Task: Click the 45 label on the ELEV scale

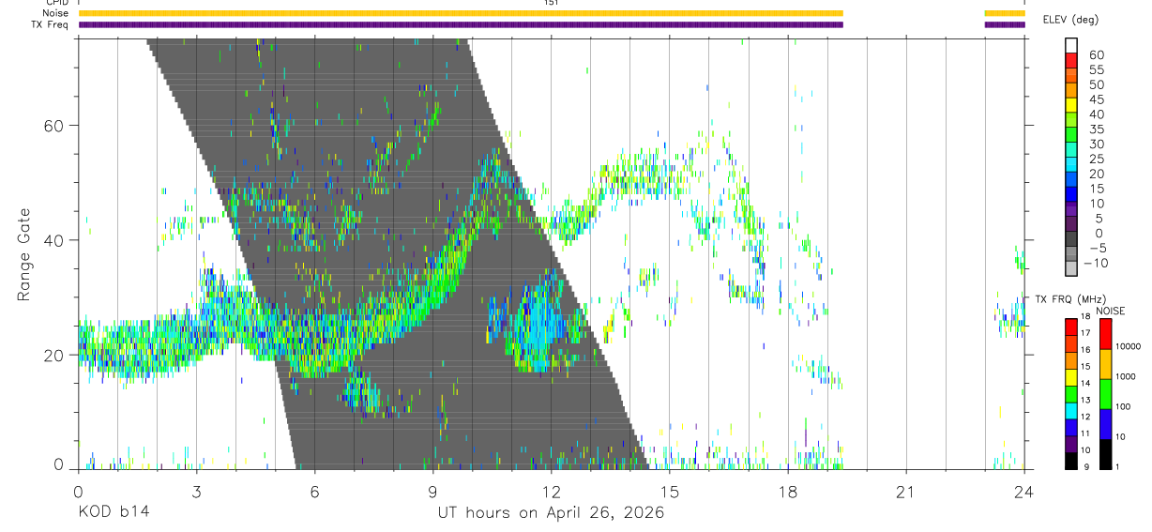Action: pos(1096,99)
